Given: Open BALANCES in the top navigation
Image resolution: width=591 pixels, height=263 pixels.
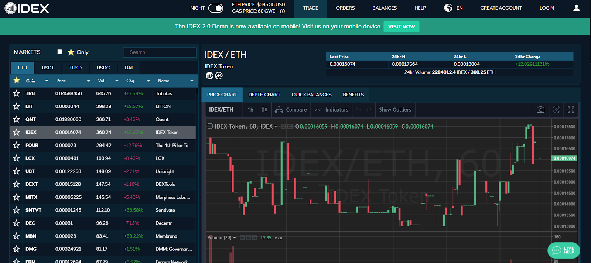Looking at the screenshot, I should pyautogui.click(x=385, y=8).
